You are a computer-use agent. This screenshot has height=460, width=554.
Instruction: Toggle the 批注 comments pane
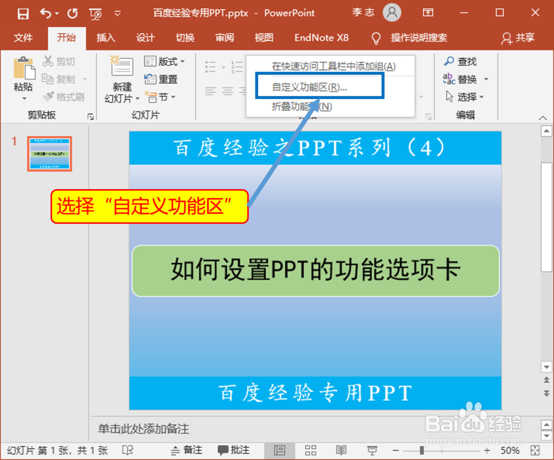[x=234, y=450]
